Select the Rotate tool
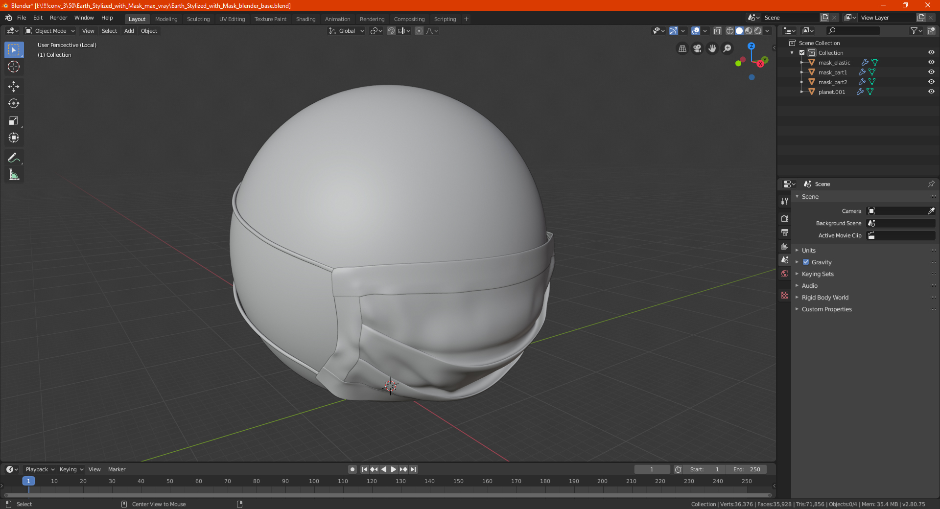 (x=14, y=103)
